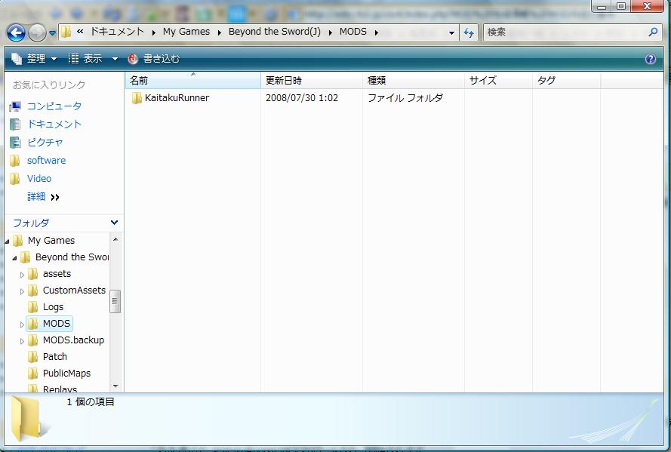Sort by 更新日時 column header
Image resolution: width=671 pixels, height=452 pixels.
(x=284, y=80)
